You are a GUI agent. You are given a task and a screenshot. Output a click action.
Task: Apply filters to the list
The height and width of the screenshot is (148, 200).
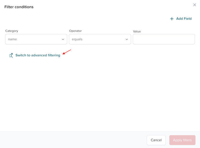click(x=182, y=140)
